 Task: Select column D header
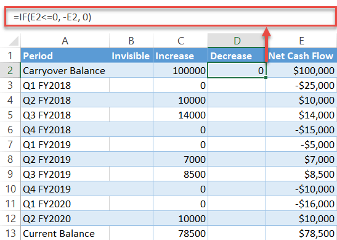click(x=237, y=41)
